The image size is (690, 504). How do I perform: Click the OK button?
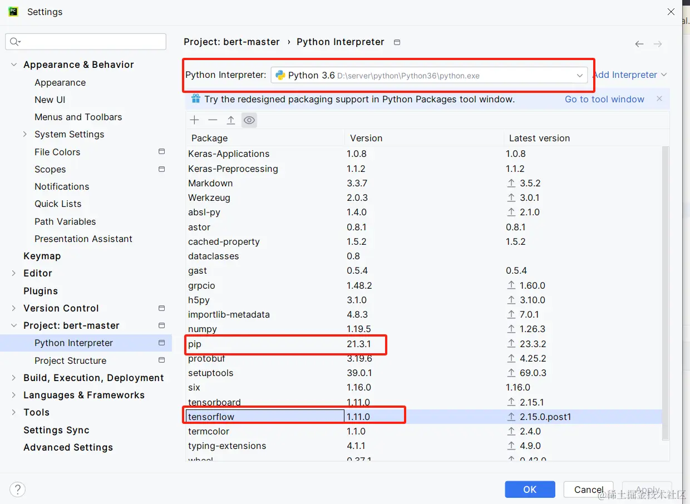coord(530,490)
